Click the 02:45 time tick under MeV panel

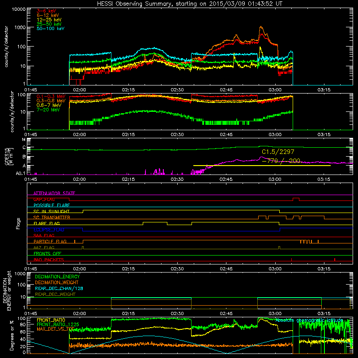(226, 135)
